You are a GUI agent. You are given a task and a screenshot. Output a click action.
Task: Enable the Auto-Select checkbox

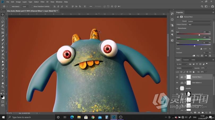click(x=11, y=7)
